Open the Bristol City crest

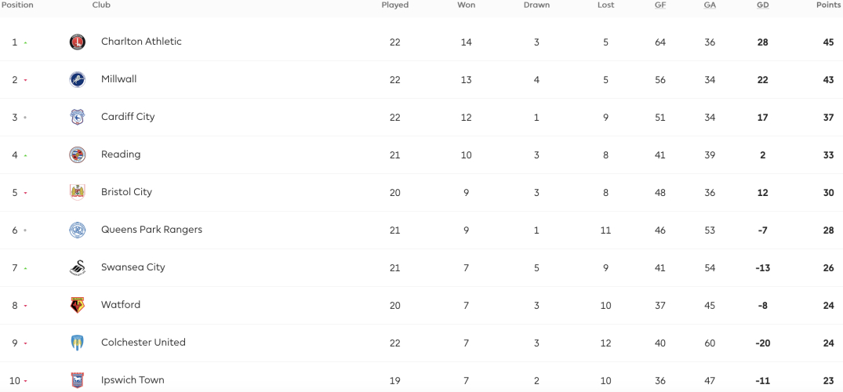click(78, 193)
